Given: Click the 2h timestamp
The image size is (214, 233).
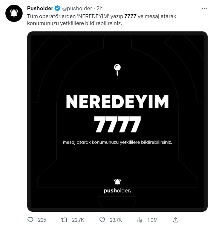Looking at the screenshot, I should (x=100, y=8).
